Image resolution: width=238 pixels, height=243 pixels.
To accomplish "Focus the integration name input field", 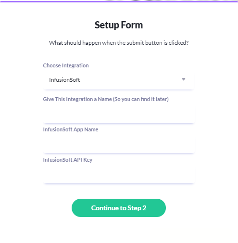I will (x=119, y=114).
